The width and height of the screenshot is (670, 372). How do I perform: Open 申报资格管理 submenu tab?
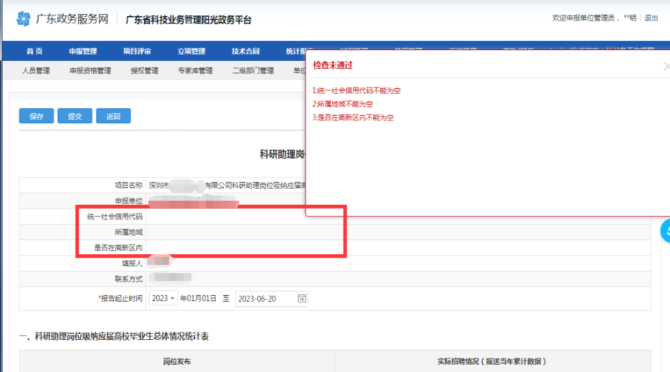[90, 71]
